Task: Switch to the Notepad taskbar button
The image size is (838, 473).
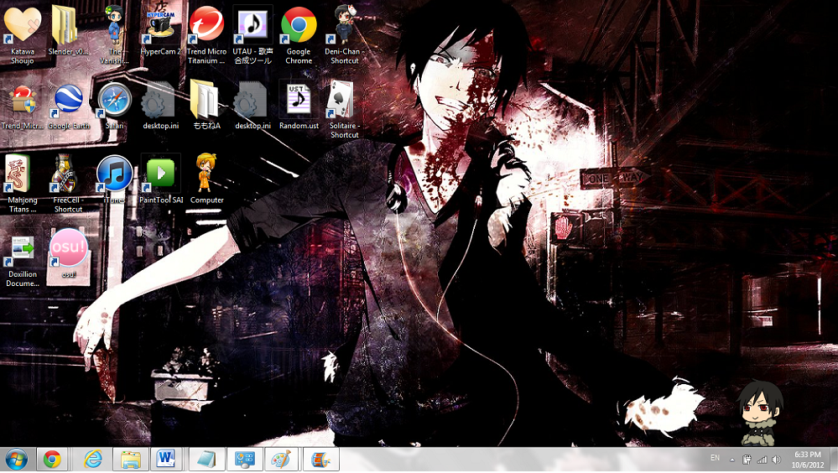Action: click(x=206, y=460)
